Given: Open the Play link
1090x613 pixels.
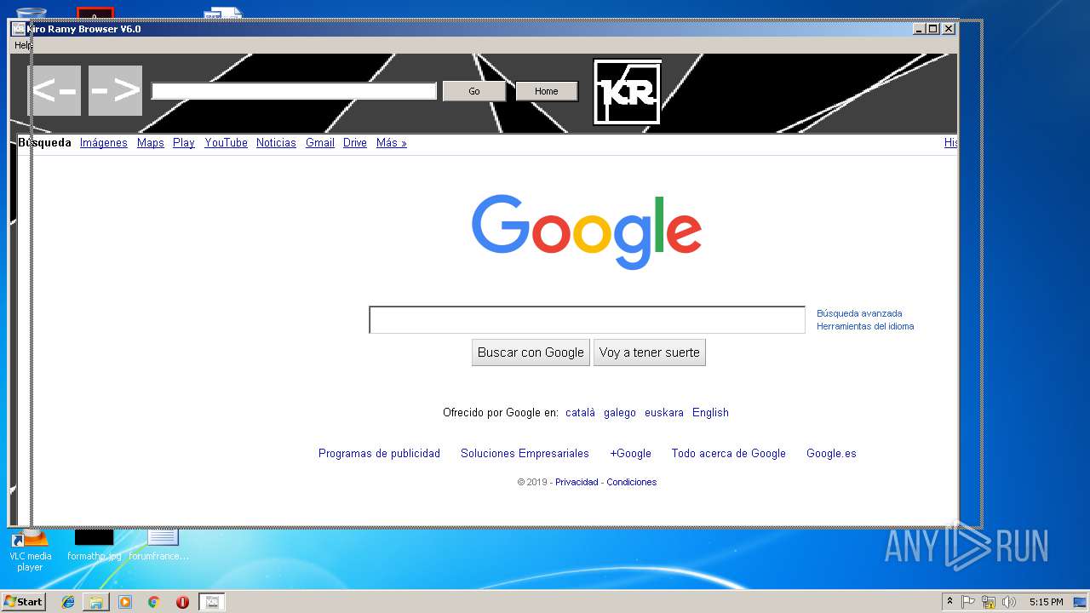Looking at the screenshot, I should click(184, 143).
